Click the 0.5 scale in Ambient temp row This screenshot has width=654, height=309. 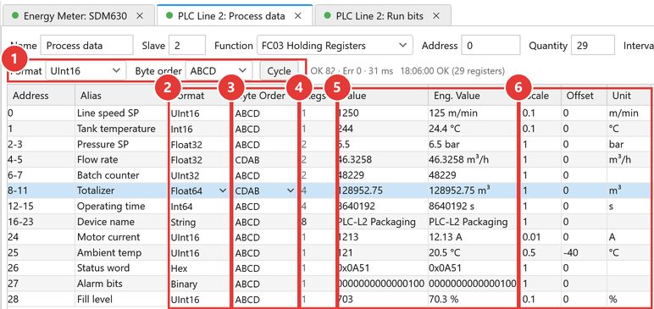(540, 253)
